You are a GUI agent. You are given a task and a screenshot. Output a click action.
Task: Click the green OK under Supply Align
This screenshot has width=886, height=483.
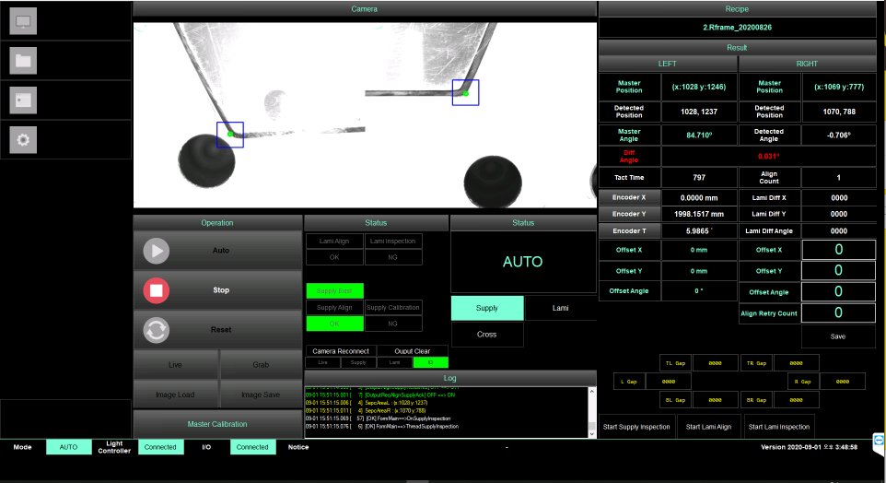pyautogui.click(x=334, y=324)
